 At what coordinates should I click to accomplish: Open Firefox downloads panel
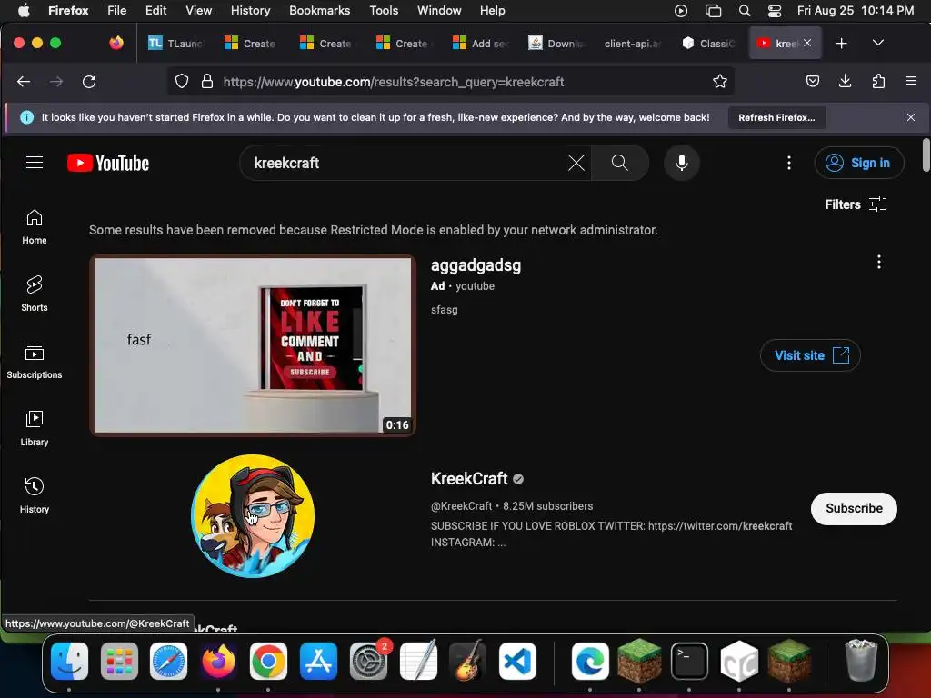click(x=845, y=81)
